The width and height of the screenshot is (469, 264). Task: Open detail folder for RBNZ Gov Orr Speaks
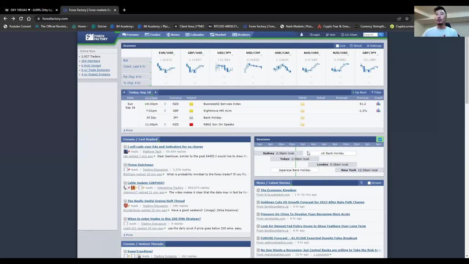302,125
